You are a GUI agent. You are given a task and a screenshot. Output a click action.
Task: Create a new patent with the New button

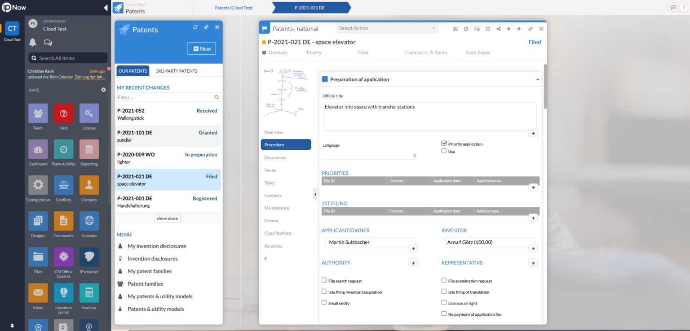click(201, 48)
